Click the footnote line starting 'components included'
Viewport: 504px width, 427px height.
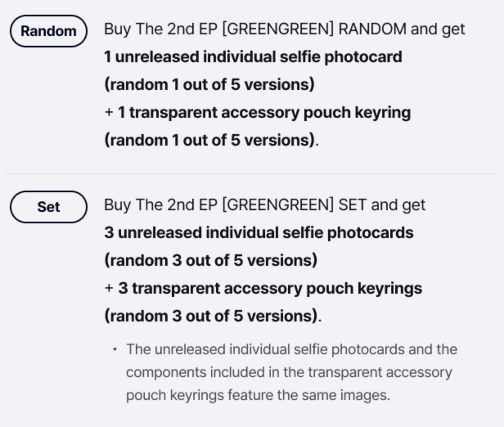(289, 372)
